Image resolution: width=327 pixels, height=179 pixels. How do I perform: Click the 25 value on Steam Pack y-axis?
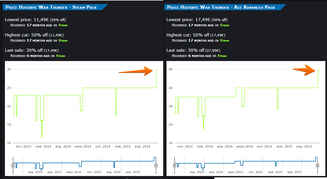click(9, 88)
